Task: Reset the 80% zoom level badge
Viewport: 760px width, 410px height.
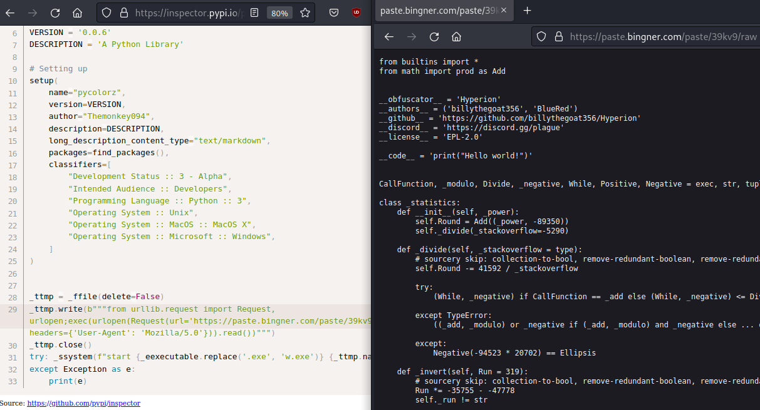Action: [279, 13]
